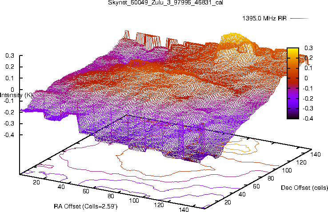
Task: Click RA offset tick label 20
Action: (36, 182)
